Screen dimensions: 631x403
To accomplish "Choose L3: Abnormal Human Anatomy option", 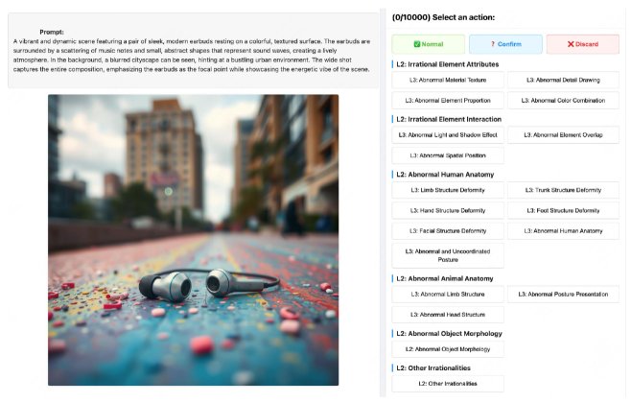I will (563, 231).
